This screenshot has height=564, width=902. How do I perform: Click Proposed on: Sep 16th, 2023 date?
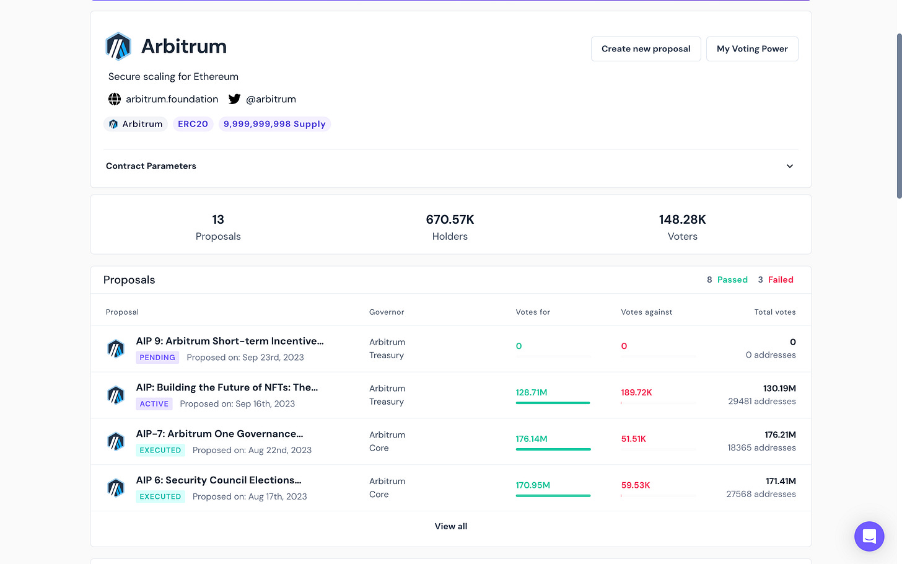pyautogui.click(x=237, y=404)
